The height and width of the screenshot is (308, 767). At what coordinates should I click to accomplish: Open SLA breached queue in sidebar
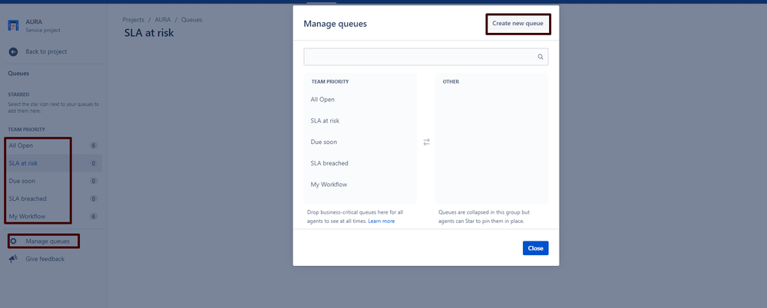53,198
